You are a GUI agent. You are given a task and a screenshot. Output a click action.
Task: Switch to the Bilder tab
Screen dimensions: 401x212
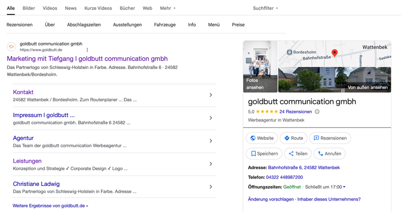point(29,8)
